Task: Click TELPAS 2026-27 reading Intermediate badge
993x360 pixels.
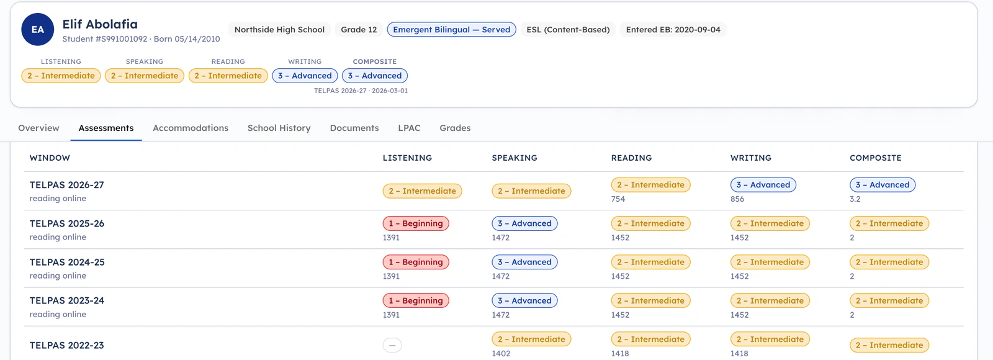Action: click(650, 185)
